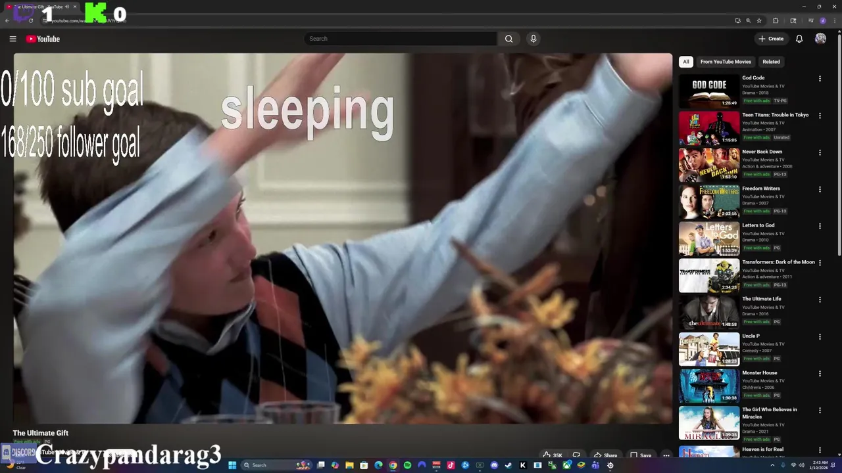Open Google Chrome taskbar icon
842x473 pixels.
[x=393, y=465]
